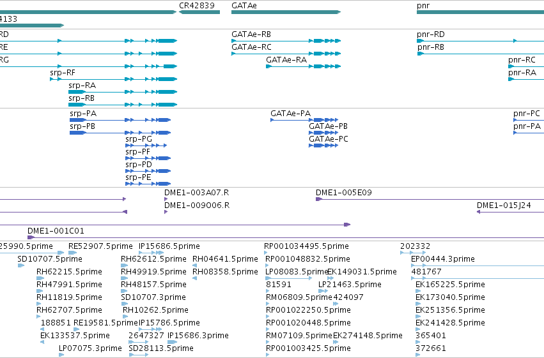Click the RH62215.5prime EST label

pyautogui.click(x=70, y=272)
